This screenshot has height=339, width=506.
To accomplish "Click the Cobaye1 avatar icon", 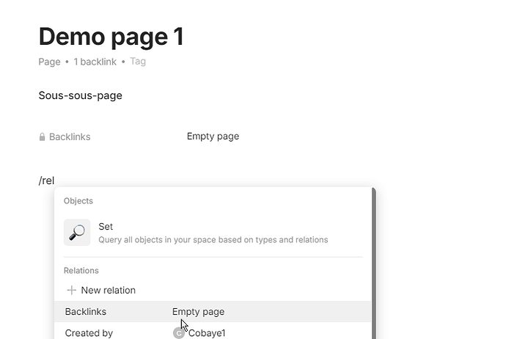I will tap(179, 333).
